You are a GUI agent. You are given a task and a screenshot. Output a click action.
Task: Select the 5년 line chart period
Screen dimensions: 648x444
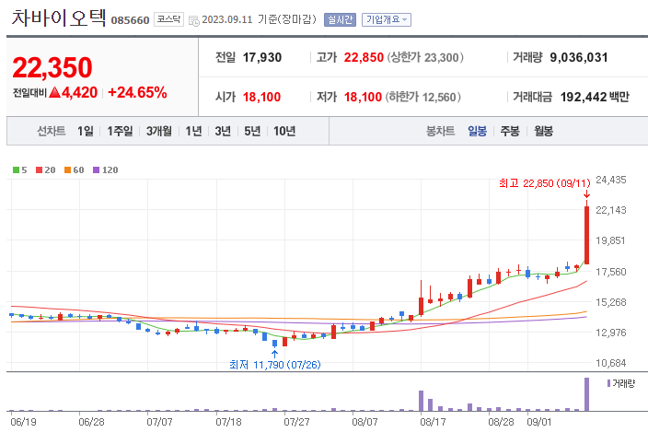pos(252,131)
